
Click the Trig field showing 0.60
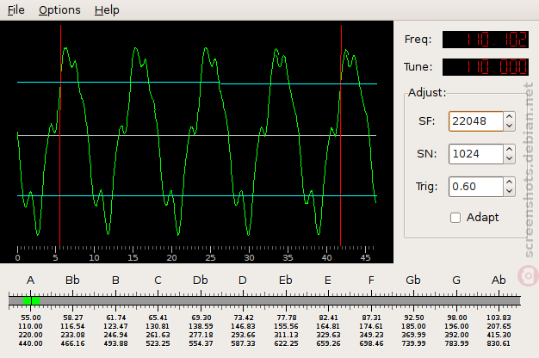(476, 187)
